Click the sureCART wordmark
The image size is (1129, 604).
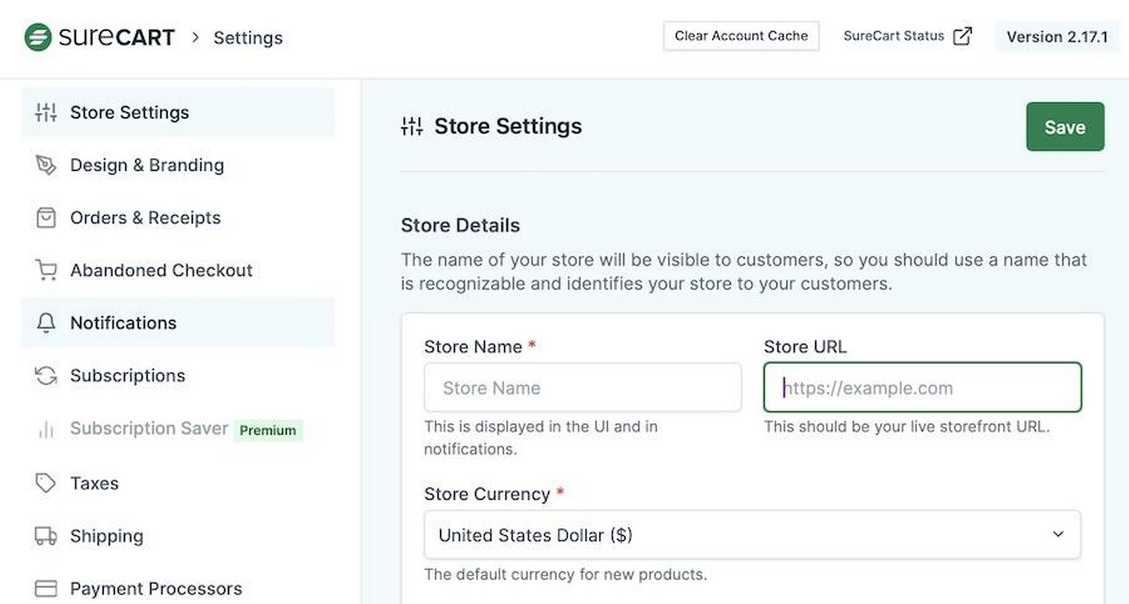coord(116,37)
